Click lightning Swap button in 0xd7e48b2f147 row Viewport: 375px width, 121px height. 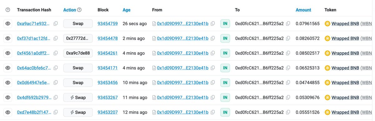tap(78, 112)
